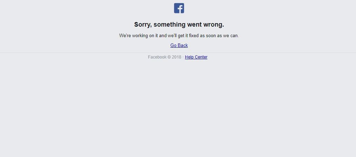
Task: Click the year 2018 in the footer
Action: 177,57
